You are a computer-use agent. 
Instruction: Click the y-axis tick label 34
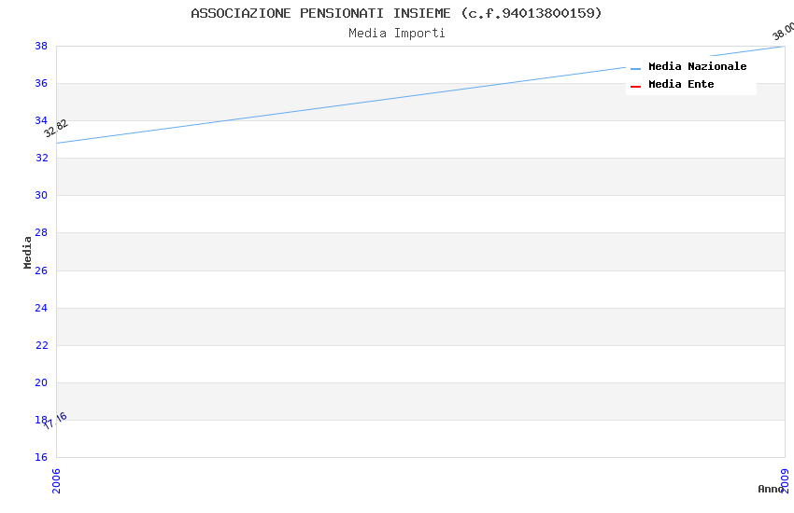point(41,120)
